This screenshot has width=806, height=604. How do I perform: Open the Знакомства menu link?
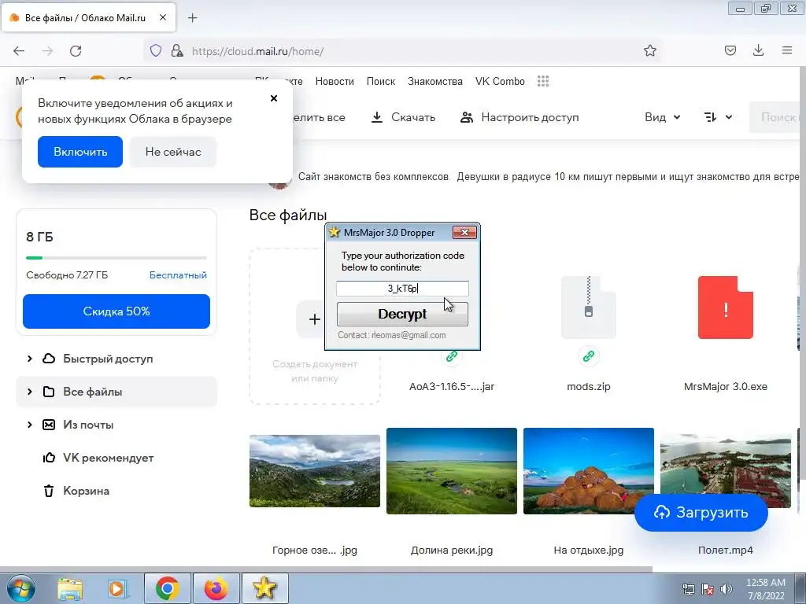434,81
